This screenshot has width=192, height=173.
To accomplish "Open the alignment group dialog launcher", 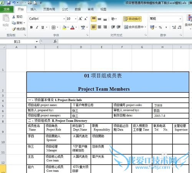I will pyautogui.click(x=146, y=35).
